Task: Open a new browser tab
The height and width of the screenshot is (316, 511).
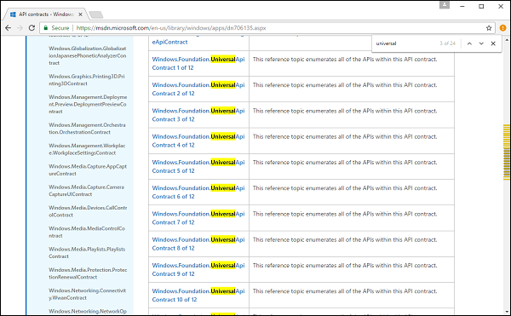Action: click(96, 14)
